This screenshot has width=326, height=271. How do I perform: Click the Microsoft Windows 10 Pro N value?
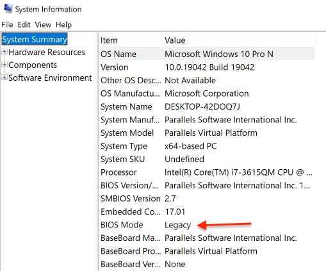pyautogui.click(x=219, y=54)
